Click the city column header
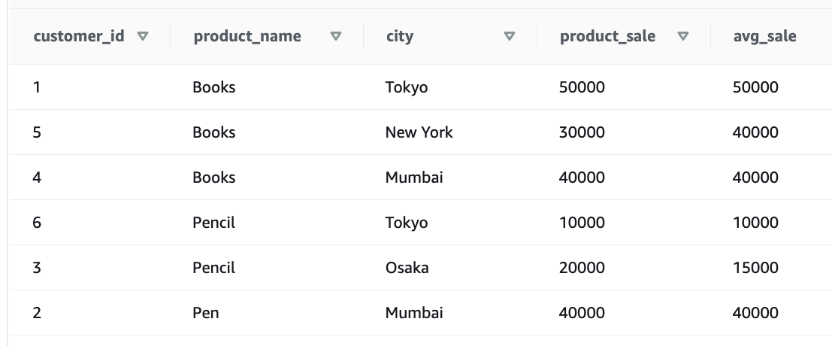This screenshot has height=346, width=832. coord(400,36)
